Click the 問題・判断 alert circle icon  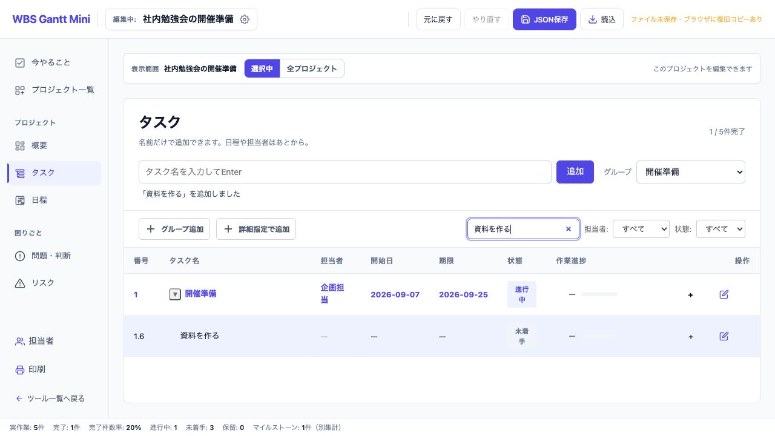[x=20, y=256]
